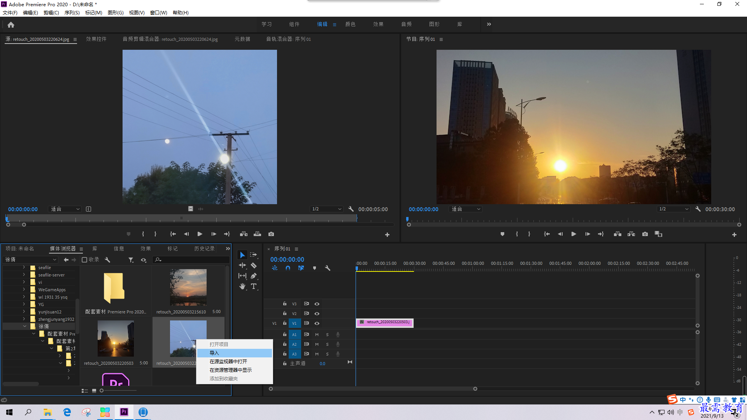
Task: Toggle V1 track output eye
Action: point(317,323)
